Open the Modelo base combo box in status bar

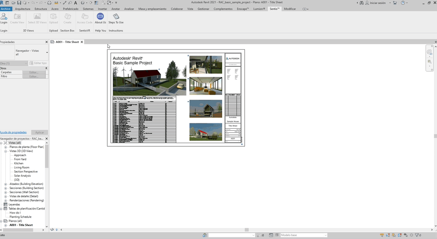[303, 235]
